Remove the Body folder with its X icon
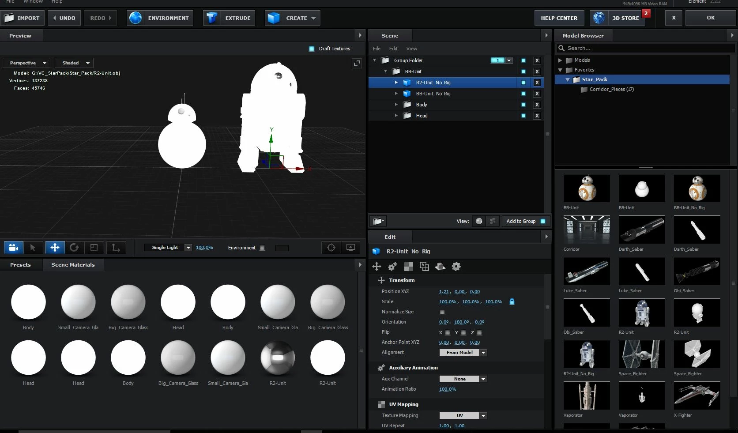The image size is (738, 433). [537, 105]
